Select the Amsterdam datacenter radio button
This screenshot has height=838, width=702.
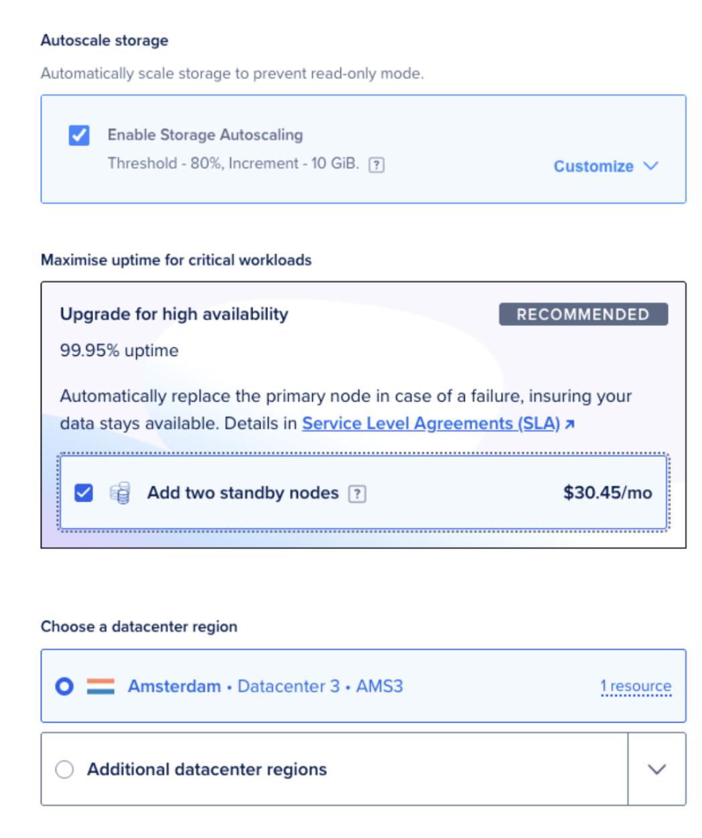64,686
